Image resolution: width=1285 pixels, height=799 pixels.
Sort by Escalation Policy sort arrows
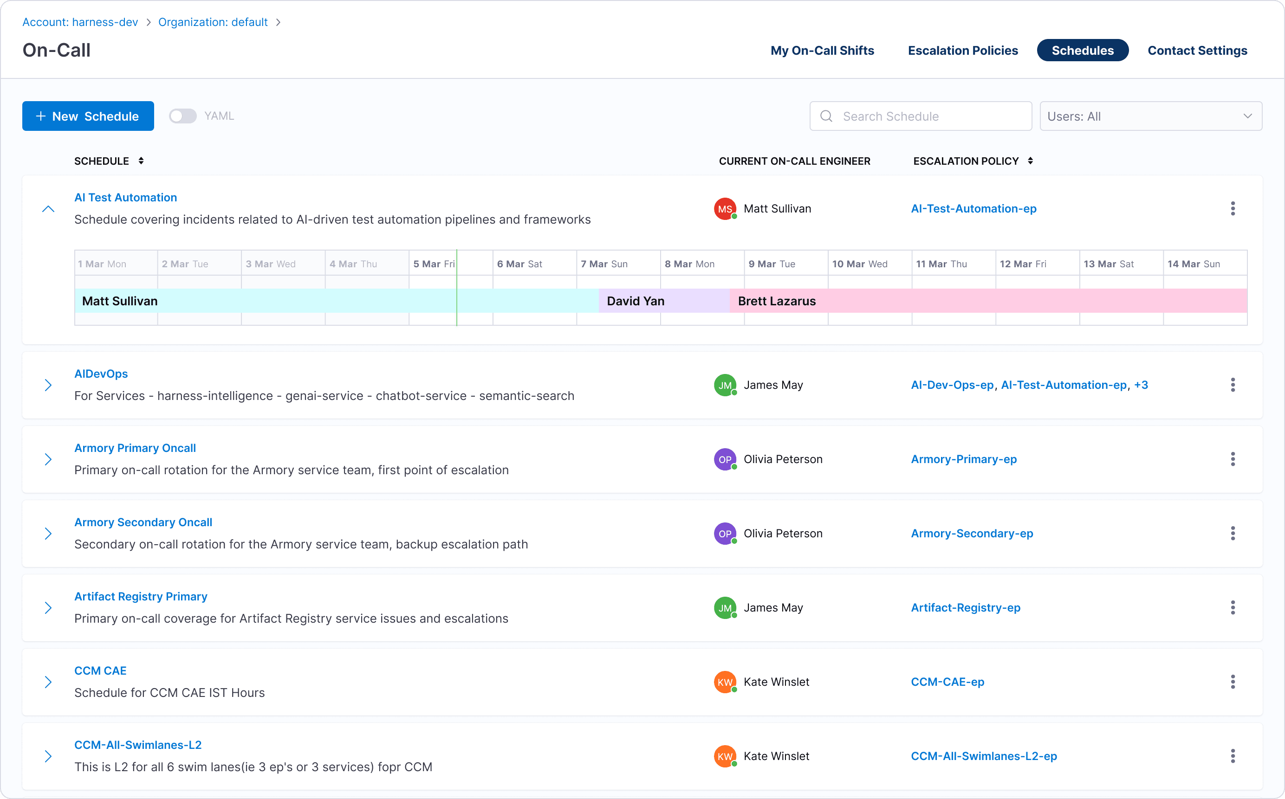[1030, 161]
